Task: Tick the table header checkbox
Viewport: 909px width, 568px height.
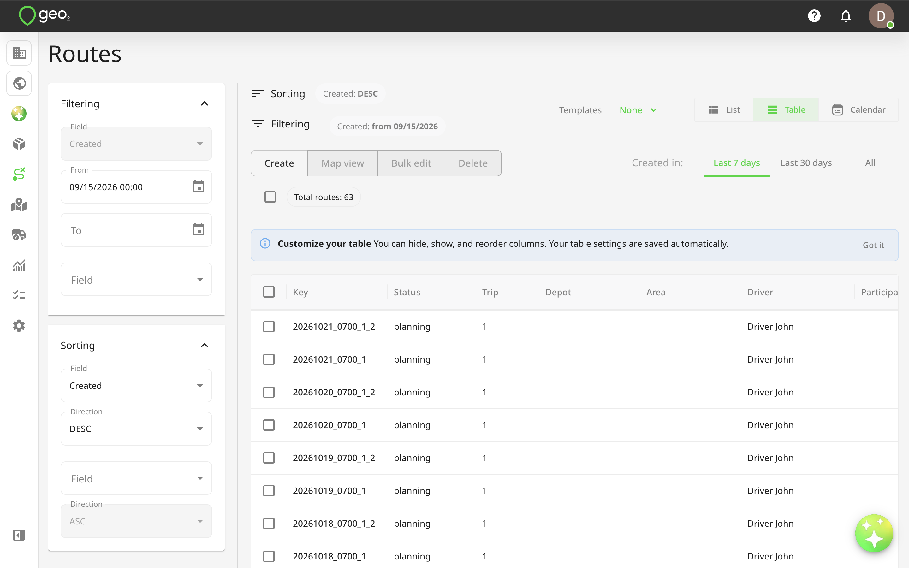Action: (269, 292)
